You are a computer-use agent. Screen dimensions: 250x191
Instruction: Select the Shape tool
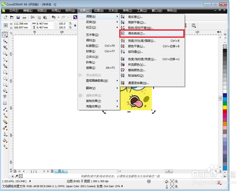[4, 41]
